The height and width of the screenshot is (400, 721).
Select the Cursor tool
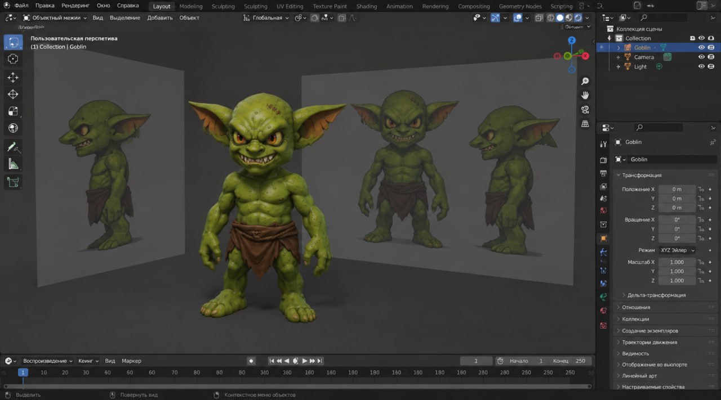pos(14,59)
